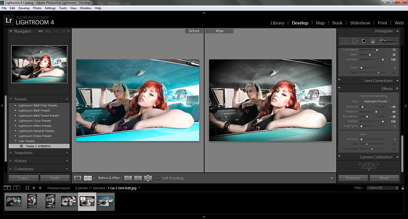408x219 pixels.
Task: Open the toolbar content dropdown arrow
Action: coord(332,178)
